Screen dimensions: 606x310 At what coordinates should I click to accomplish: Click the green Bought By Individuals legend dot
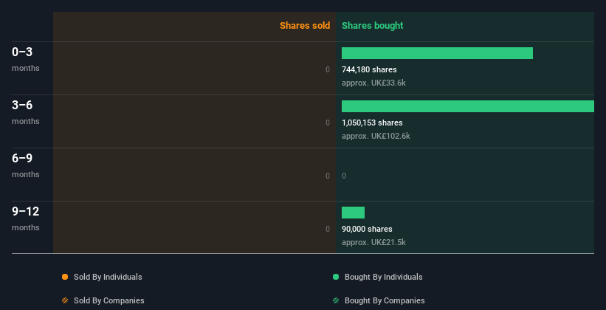coord(335,277)
